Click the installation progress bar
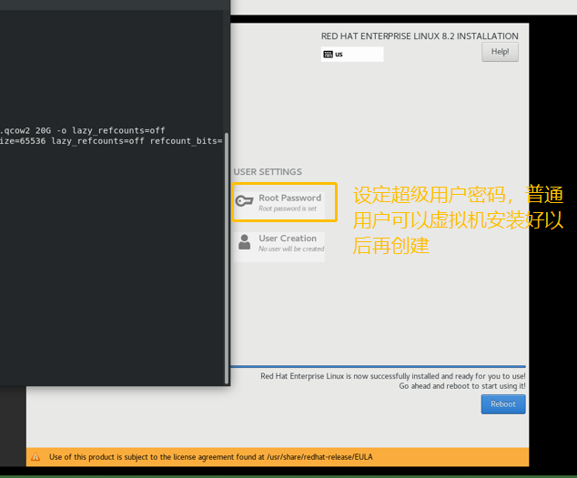 (378, 367)
